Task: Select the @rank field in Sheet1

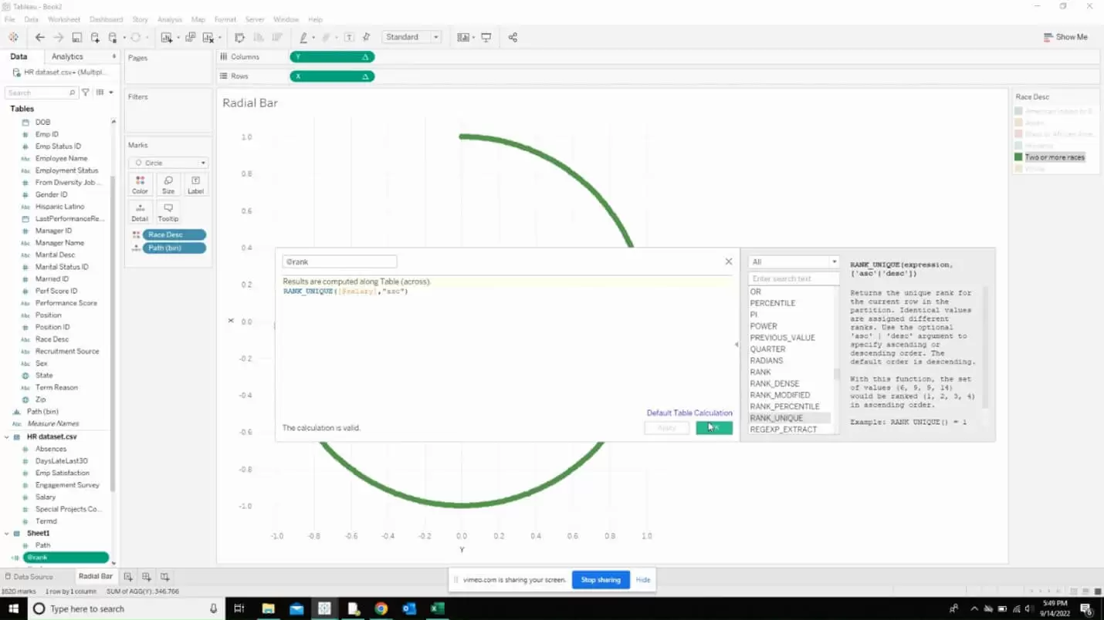Action: pyautogui.click(x=66, y=558)
